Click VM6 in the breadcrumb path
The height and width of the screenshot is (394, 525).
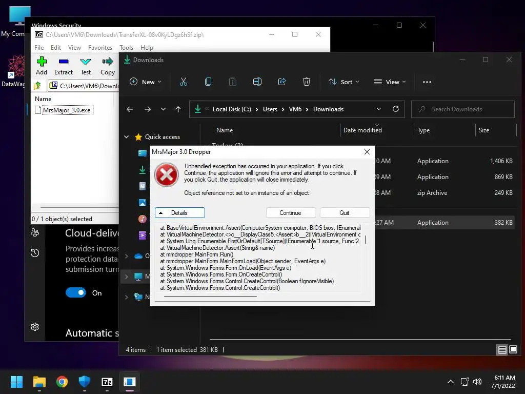(x=295, y=109)
